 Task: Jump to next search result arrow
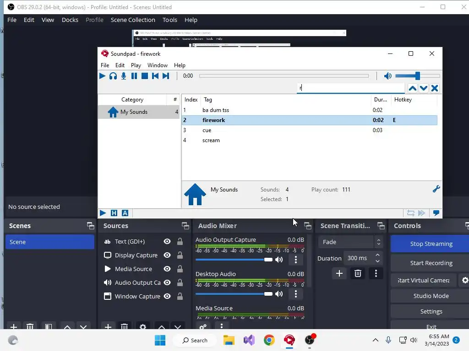(x=424, y=88)
